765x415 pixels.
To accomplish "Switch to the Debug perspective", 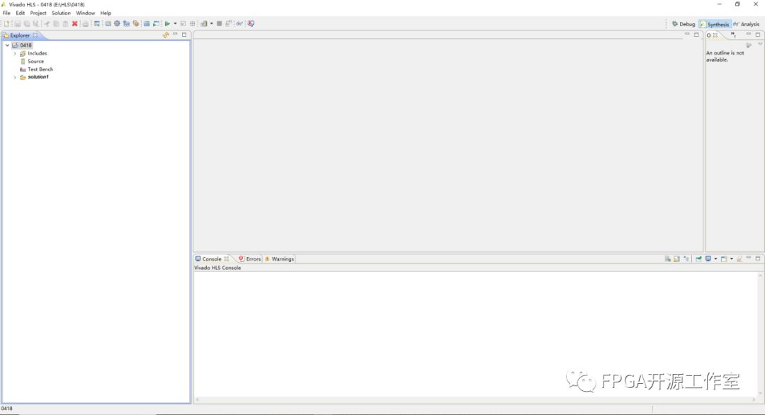I will pyautogui.click(x=684, y=24).
